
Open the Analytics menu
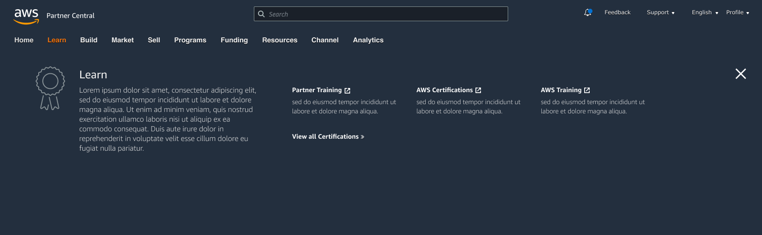368,40
